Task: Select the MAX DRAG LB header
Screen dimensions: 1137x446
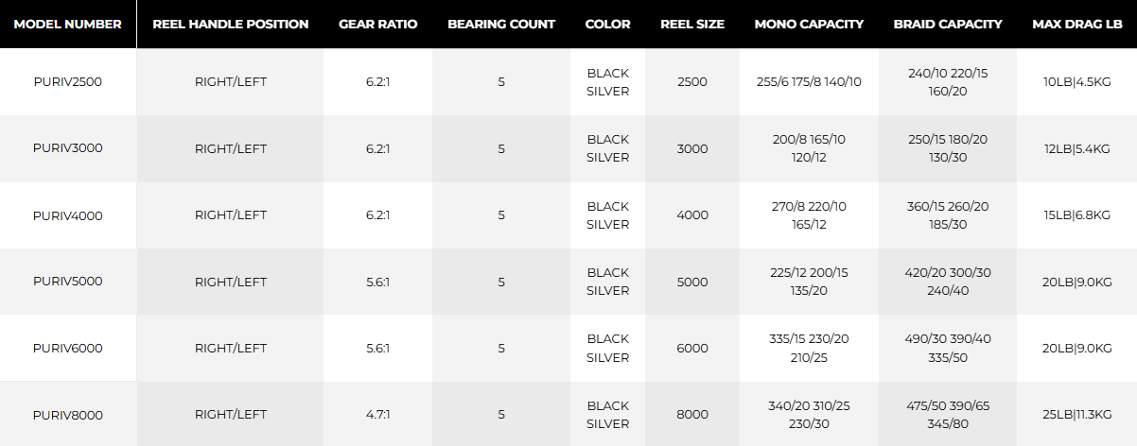Action: pos(1076,24)
